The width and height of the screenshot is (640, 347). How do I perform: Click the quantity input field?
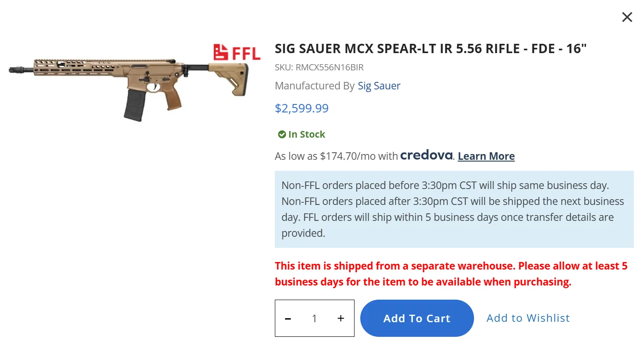click(x=314, y=318)
